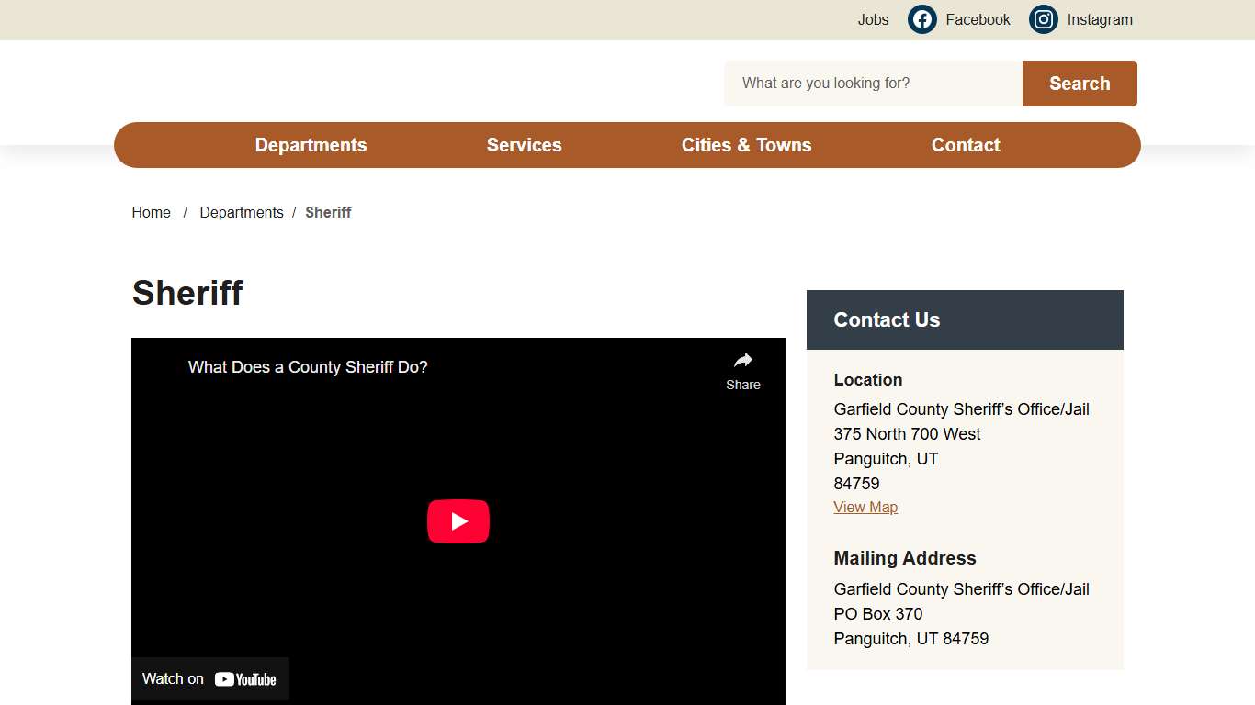Viewport: 1255px width, 705px height.
Task: Open the Departments navigation menu
Action: pyautogui.click(x=311, y=145)
